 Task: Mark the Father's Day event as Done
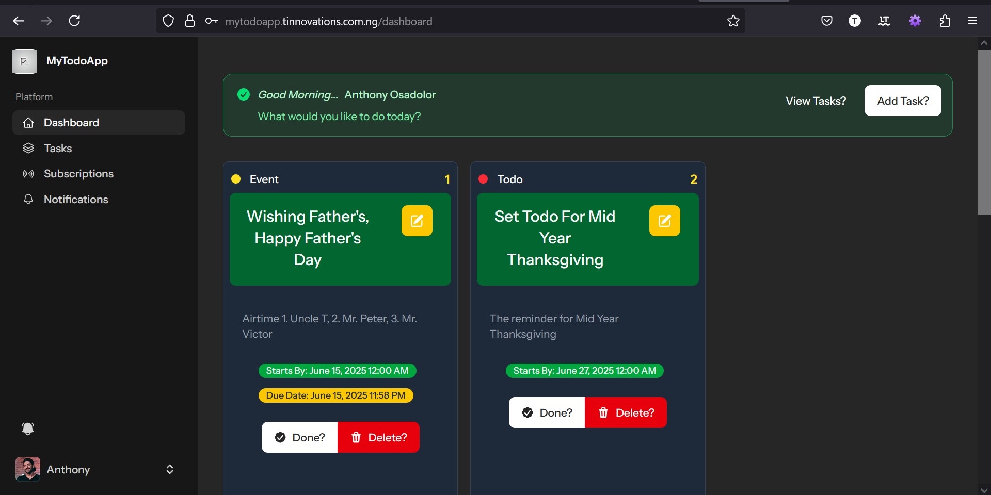pyautogui.click(x=300, y=437)
